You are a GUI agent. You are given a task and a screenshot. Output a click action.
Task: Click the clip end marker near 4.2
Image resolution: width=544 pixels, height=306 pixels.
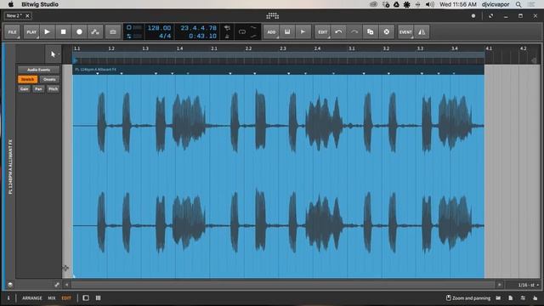coord(534,60)
